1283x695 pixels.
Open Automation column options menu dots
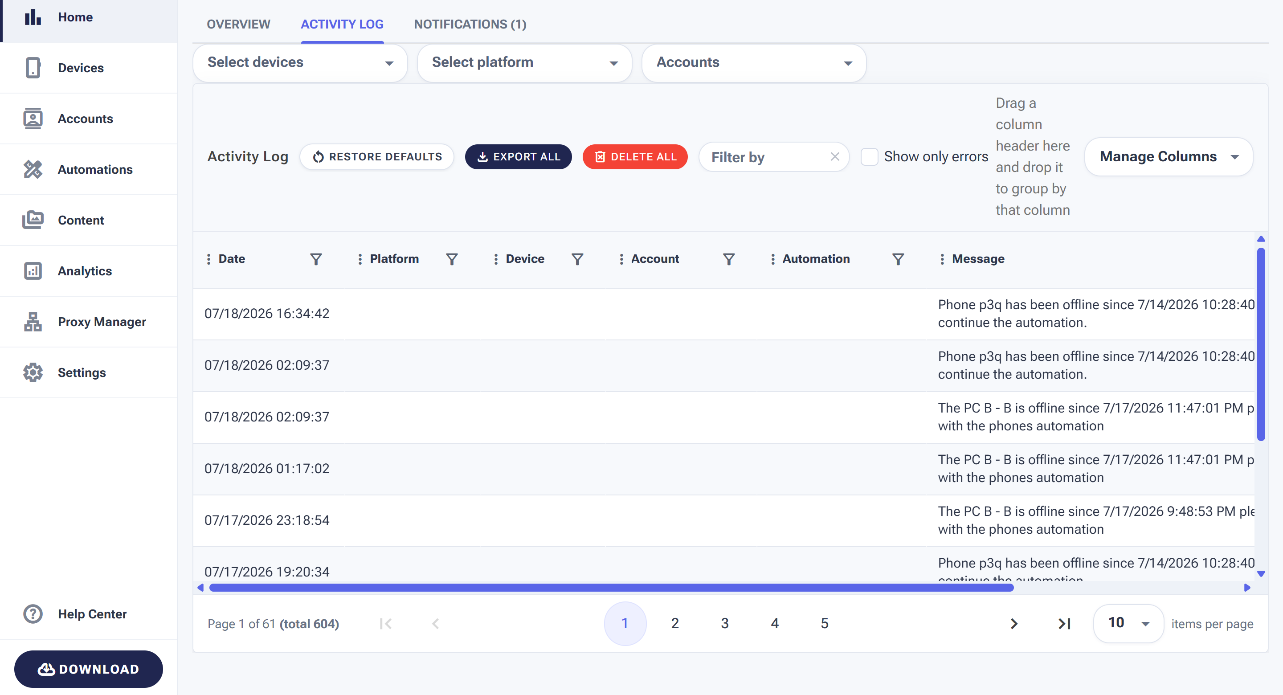772,259
